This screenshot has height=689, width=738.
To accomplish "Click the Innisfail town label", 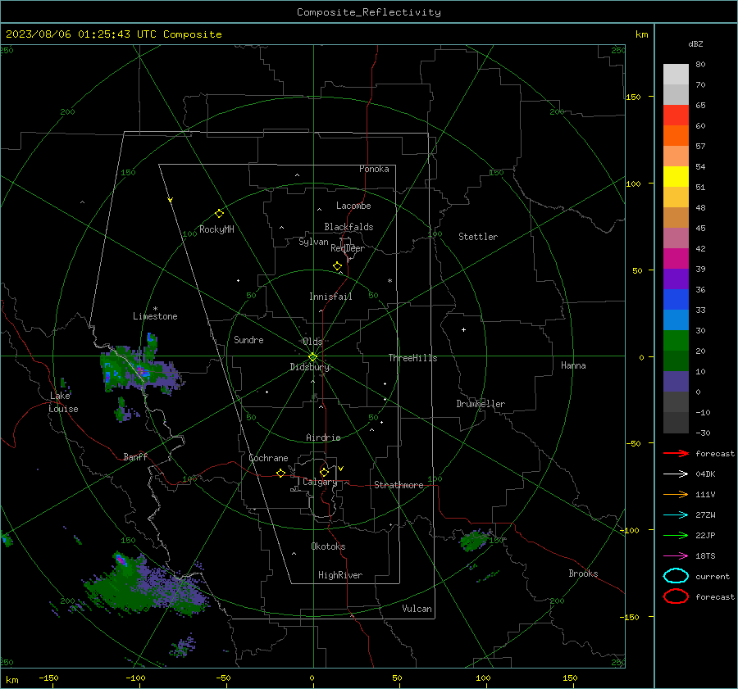I will pyautogui.click(x=330, y=297).
